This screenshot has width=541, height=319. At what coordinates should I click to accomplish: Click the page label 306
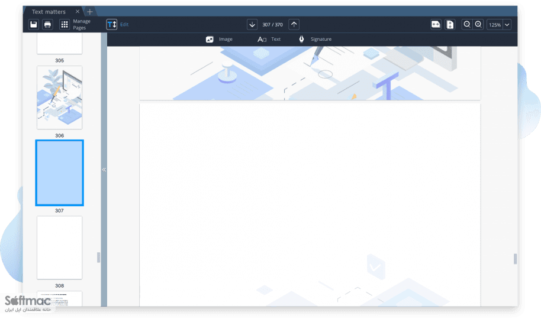[x=60, y=136]
